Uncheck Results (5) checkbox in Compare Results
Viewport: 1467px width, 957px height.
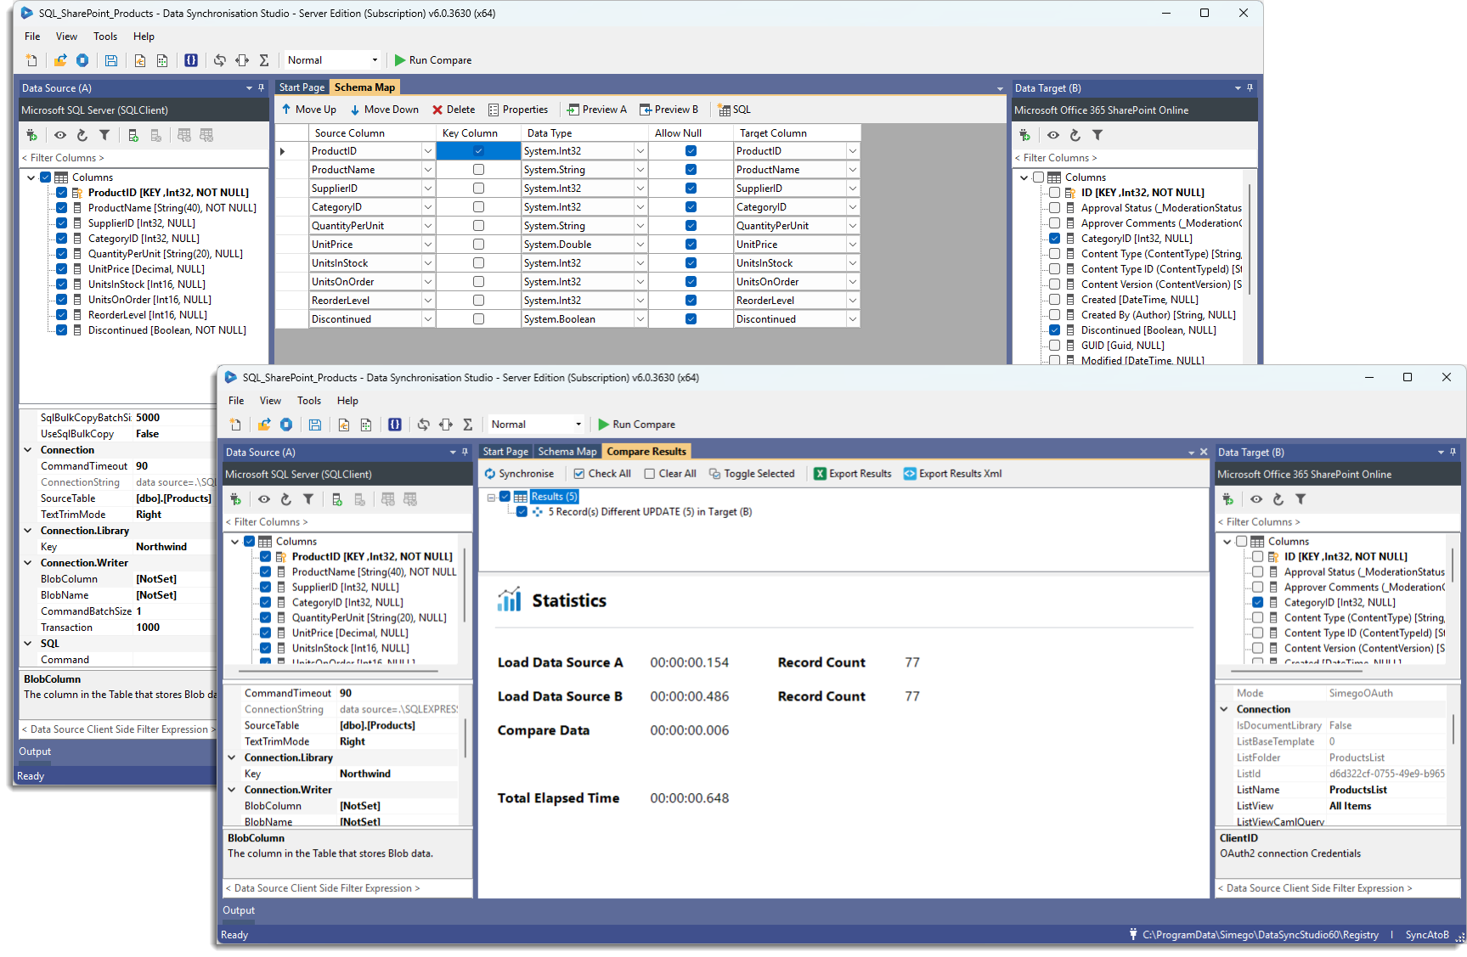tap(505, 497)
